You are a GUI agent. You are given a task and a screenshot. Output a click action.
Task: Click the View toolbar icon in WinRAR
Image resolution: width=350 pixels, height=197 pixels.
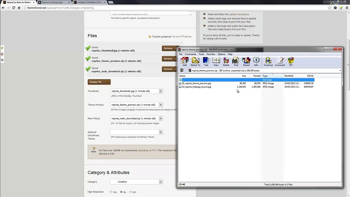click(x=216, y=62)
